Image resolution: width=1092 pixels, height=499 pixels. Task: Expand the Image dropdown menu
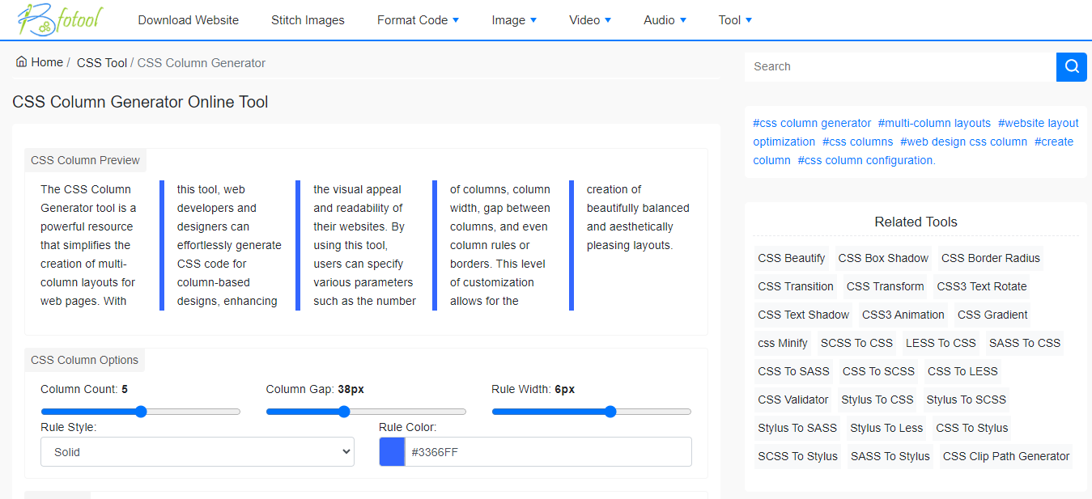513,19
